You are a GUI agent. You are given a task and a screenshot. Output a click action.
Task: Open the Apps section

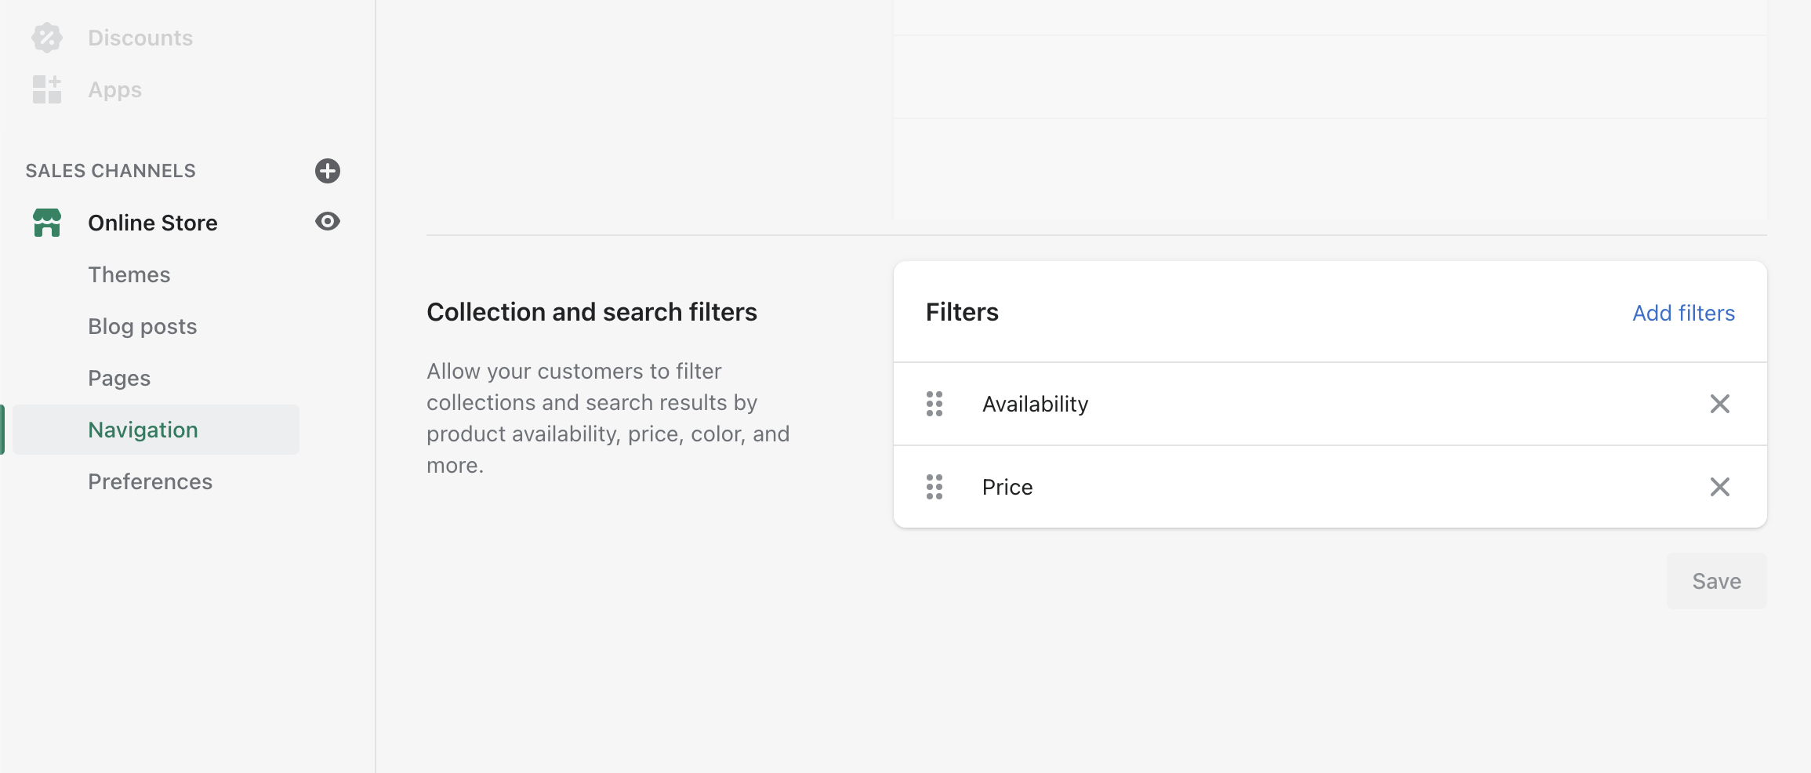pyautogui.click(x=114, y=89)
